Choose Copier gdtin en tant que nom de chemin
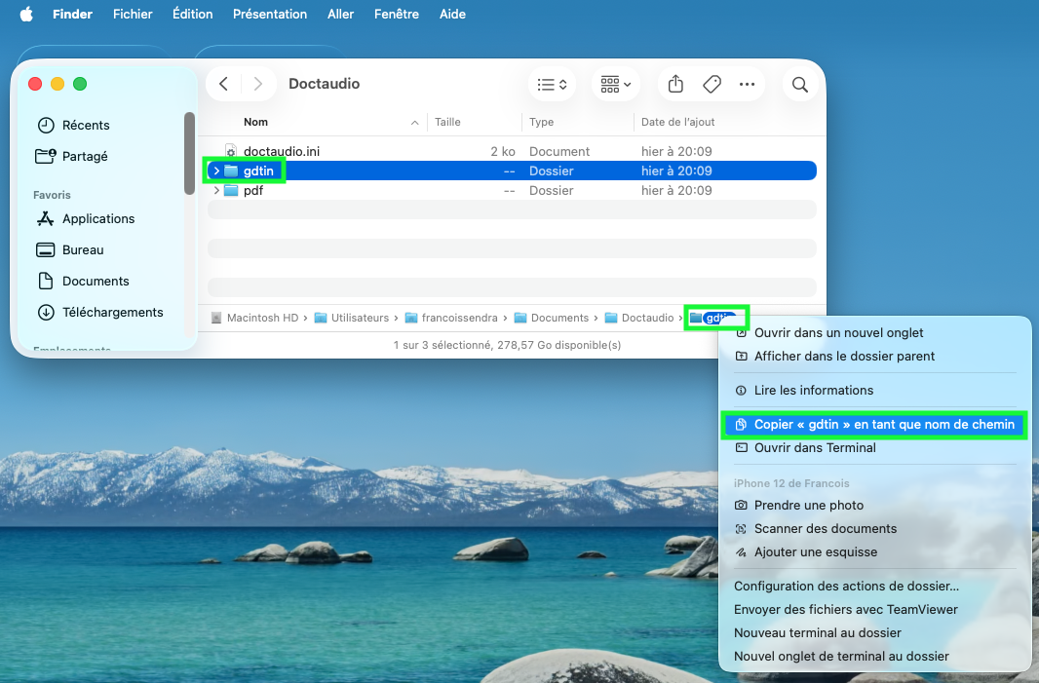Viewport: 1039px width, 683px height. click(874, 425)
